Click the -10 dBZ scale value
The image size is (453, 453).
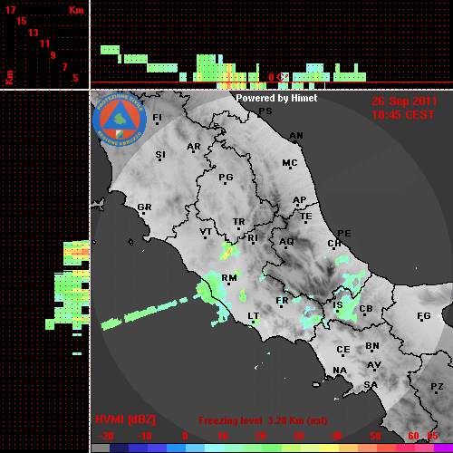pyautogui.click(x=144, y=436)
